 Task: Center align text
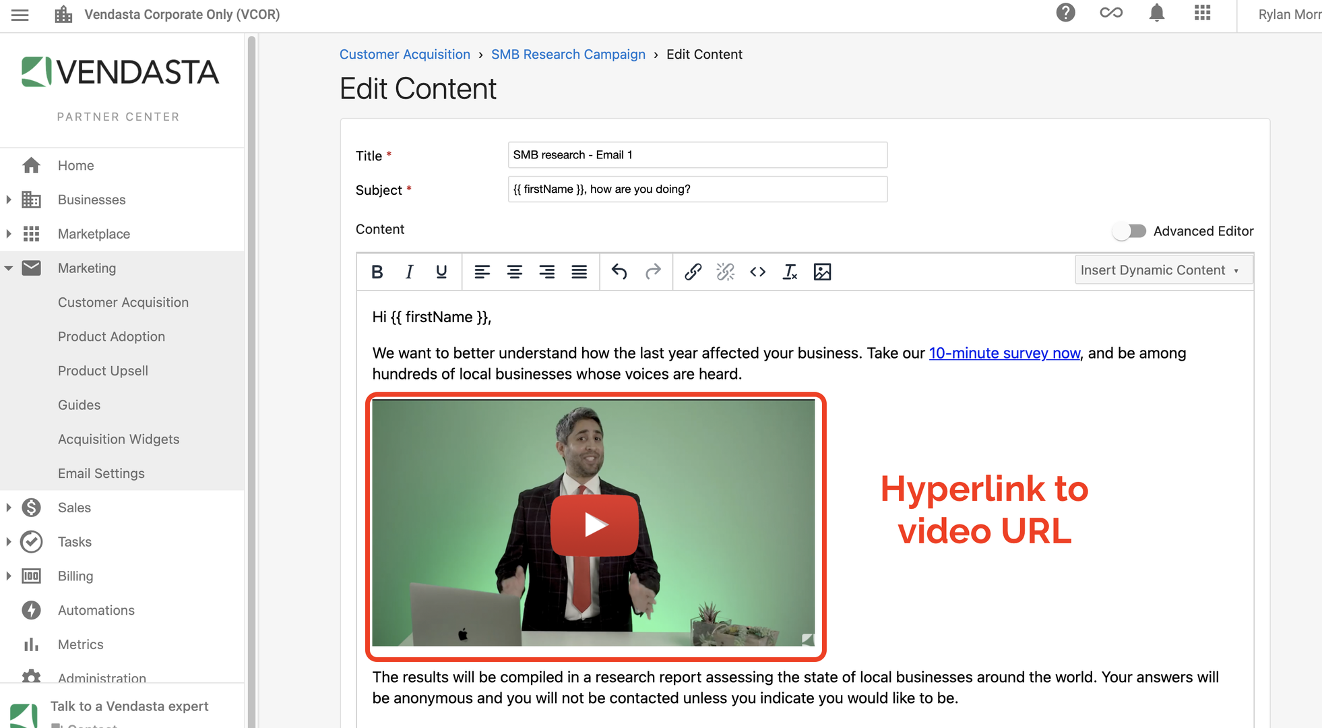(514, 272)
